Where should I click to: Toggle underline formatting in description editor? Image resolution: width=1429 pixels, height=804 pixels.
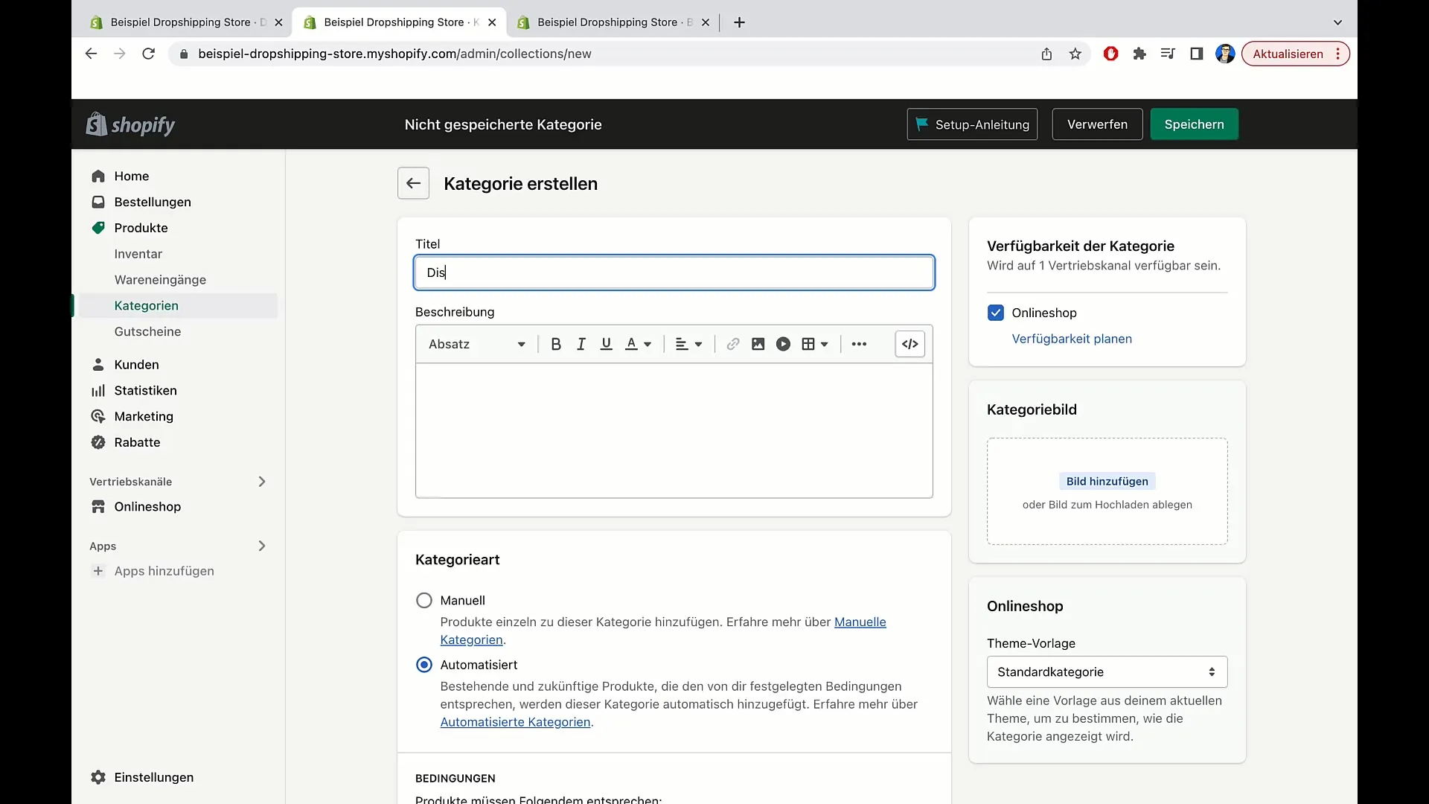[x=607, y=344]
